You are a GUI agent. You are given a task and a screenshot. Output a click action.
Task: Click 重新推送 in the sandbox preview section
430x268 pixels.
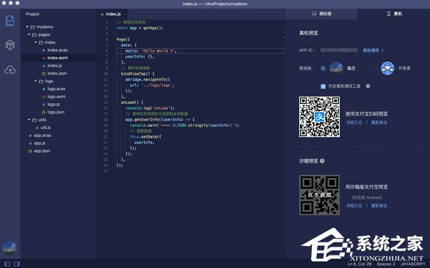pyautogui.click(x=379, y=206)
